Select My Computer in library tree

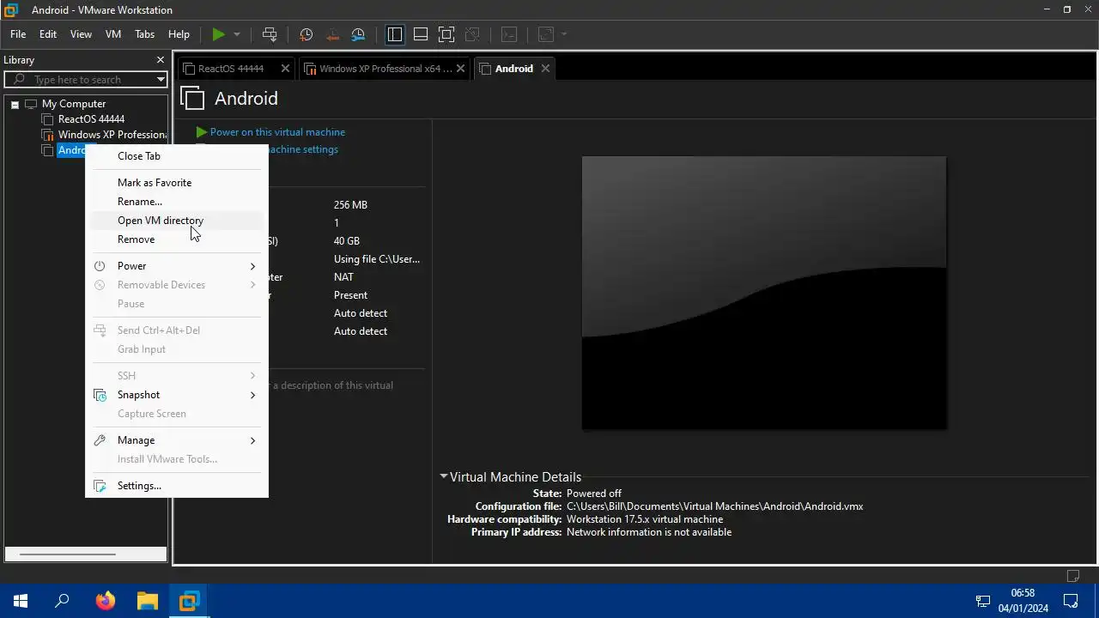(x=73, y=104)
